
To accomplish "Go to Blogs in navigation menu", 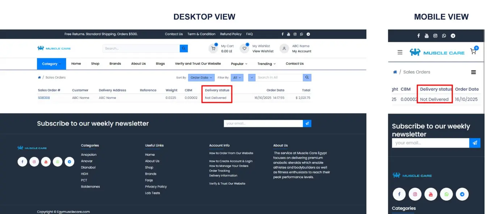I will (160, 64).
